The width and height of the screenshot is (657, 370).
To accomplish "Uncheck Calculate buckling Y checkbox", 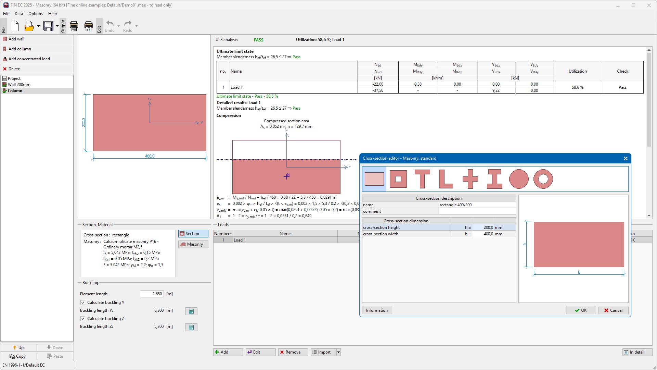I will 83,303.
